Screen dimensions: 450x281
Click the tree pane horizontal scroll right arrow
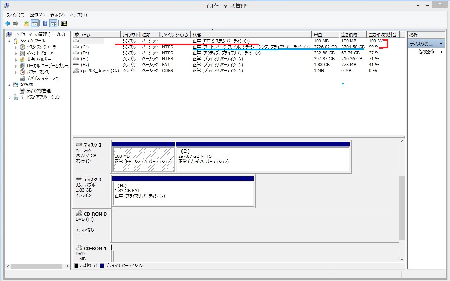coord(67,266)
